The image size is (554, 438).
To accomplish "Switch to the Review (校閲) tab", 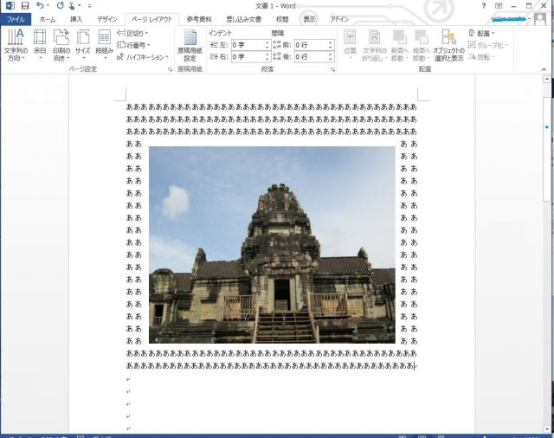I will (x=282, y=19).
